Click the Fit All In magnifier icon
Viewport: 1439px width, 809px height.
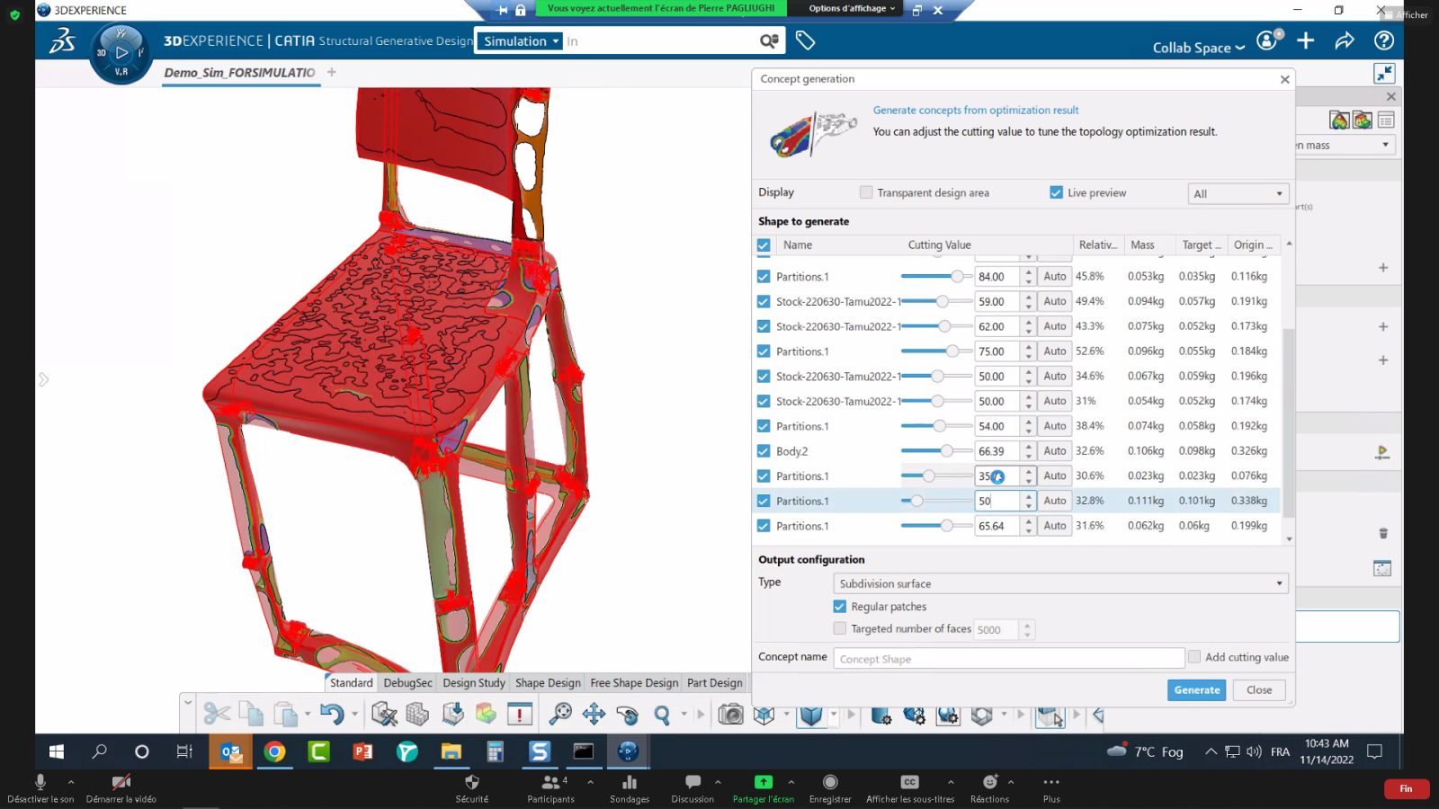click(x=560, y=715)
